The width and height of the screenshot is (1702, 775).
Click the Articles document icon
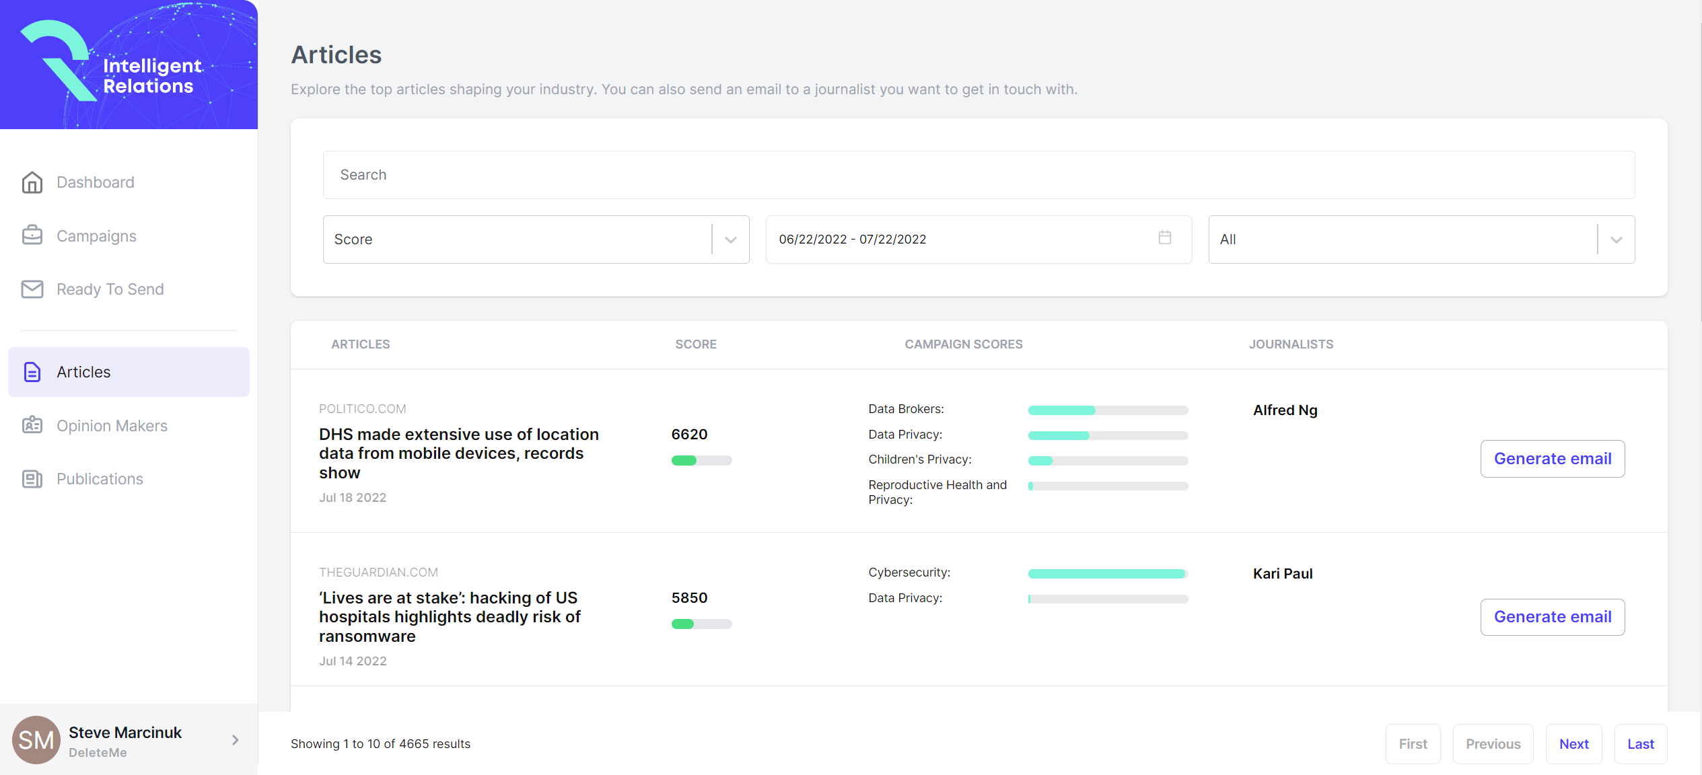tap(32, 372)
